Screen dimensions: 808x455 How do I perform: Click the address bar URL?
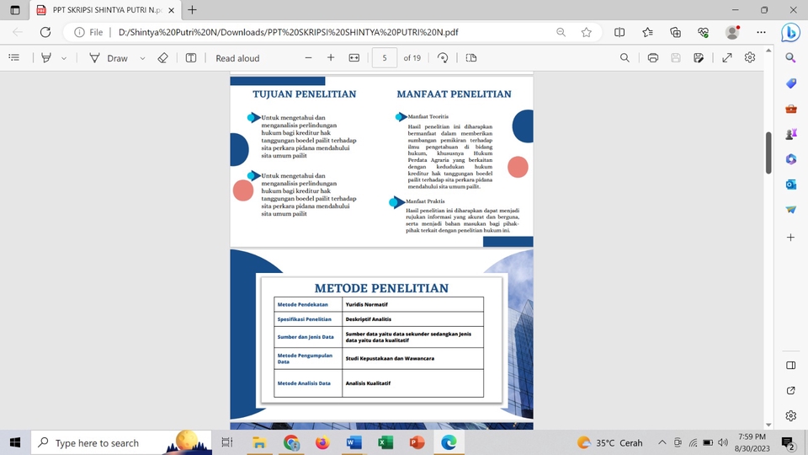288,32
